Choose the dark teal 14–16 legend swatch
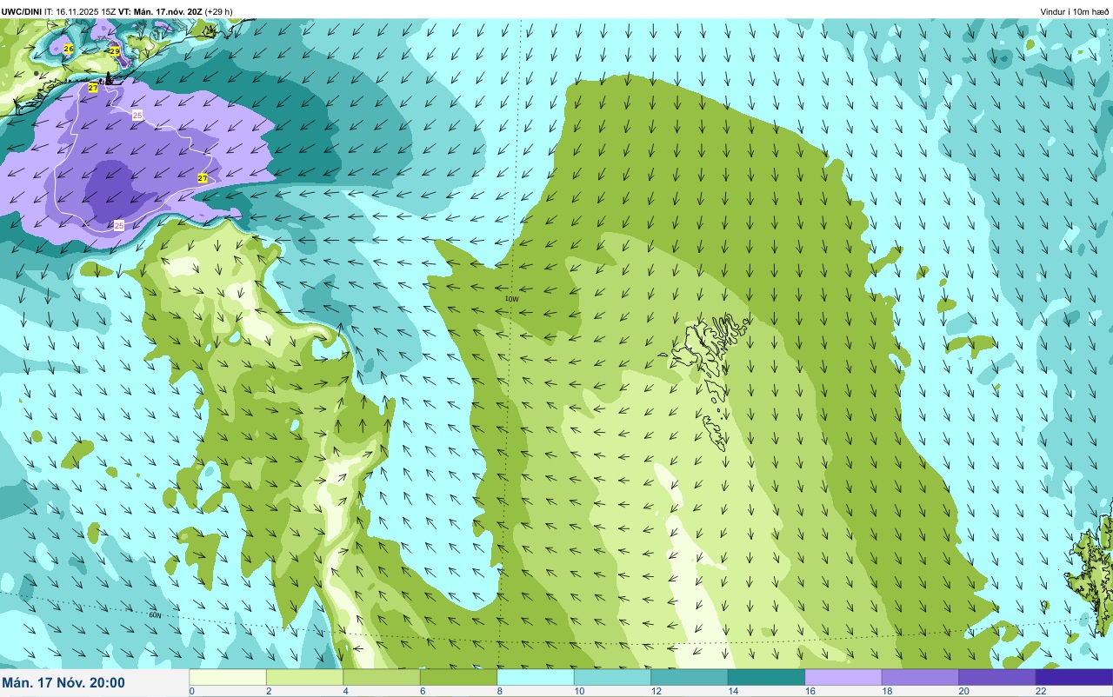Screen dimensions: 1113x697 pos(766,677)
